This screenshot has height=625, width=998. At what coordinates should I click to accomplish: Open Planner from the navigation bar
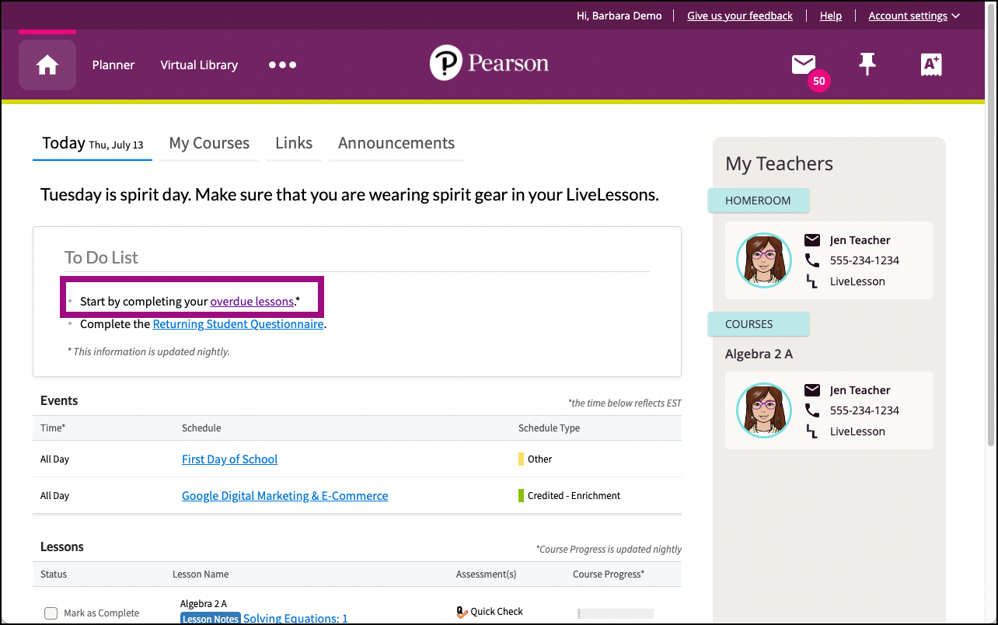pyautogui.click(x=113, y=65)
